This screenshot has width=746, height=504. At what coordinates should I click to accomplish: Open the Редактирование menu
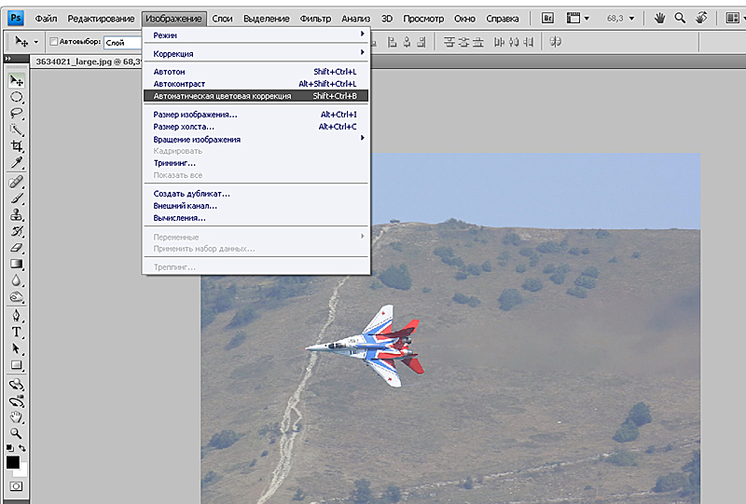pyautogui.click(x=101, y=19)
